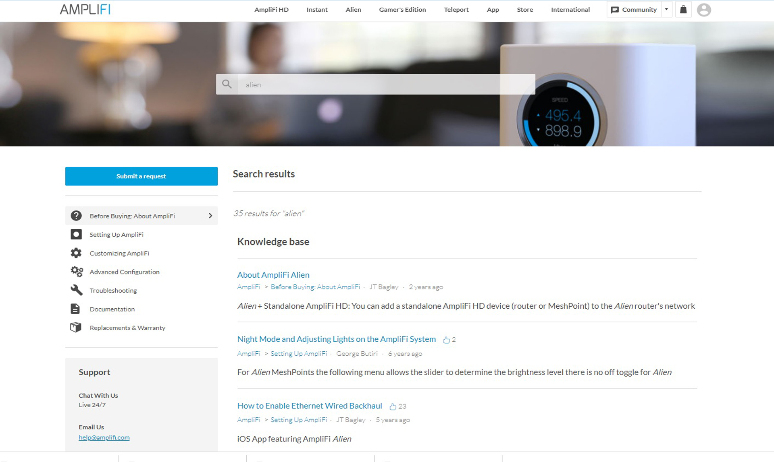
Task: Click the Community chat bubble icon
Action: (615, 10)
